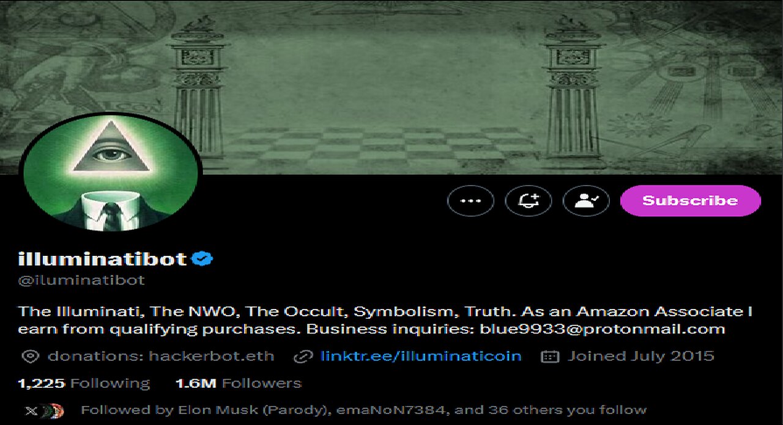View the 1.6M Followers list
The width and height of the screenshot is (783, 425).
[x=238, y=383]
